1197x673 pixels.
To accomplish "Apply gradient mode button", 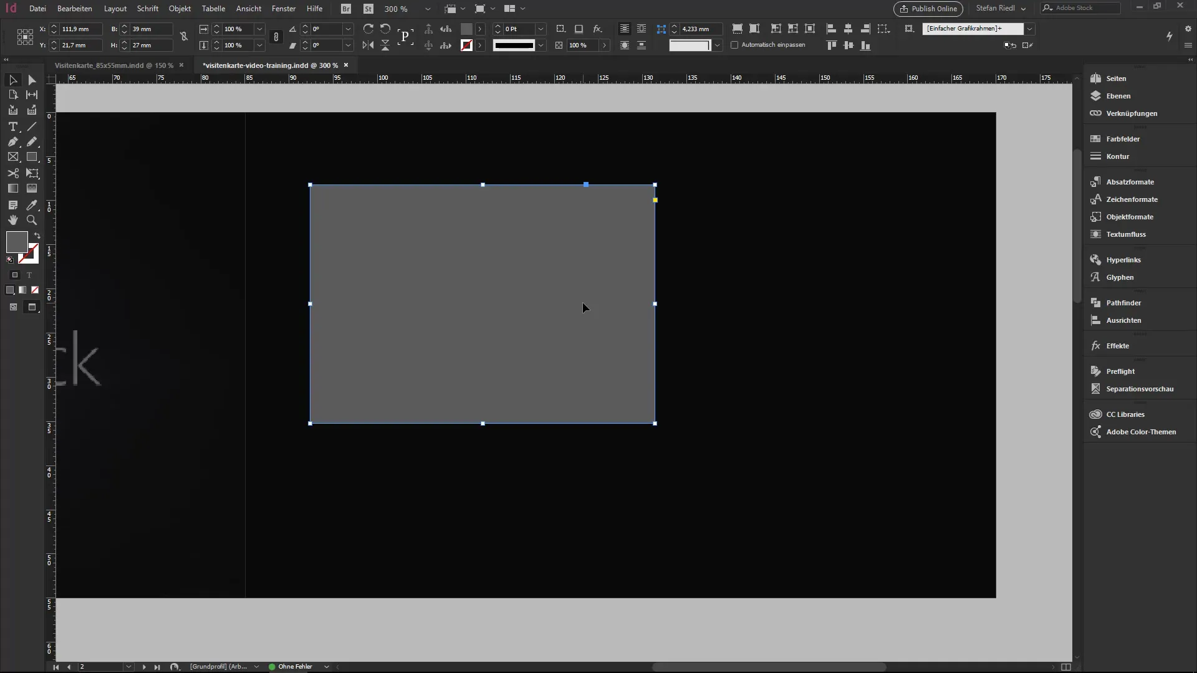I will click(22, 290).
